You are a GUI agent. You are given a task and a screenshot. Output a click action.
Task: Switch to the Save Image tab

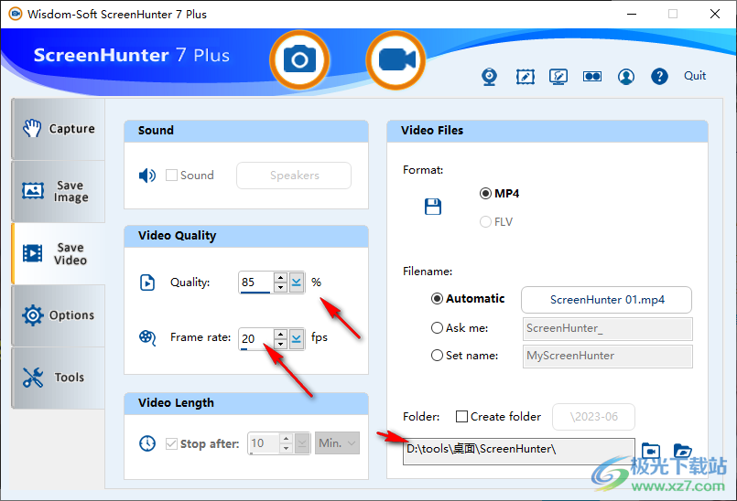click(59, 191)
